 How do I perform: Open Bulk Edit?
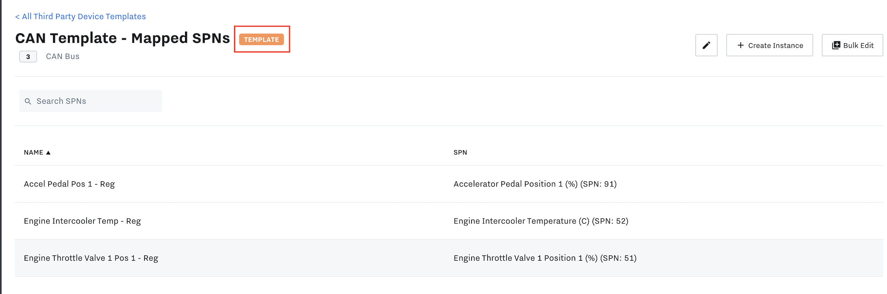pyautogui.click(x=852, y=45)
